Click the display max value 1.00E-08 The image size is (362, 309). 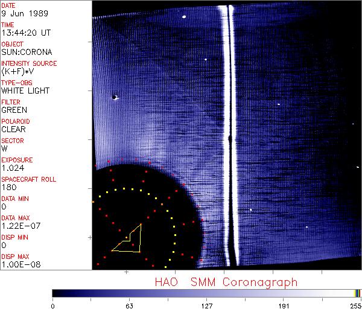19,264
